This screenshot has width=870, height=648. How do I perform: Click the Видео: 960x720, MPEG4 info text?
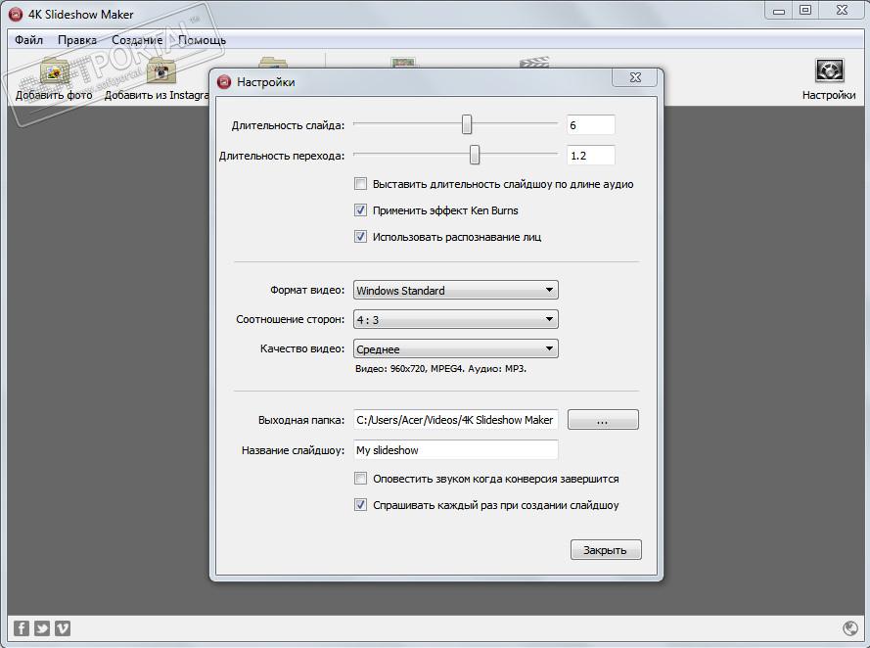click(440, 368)
